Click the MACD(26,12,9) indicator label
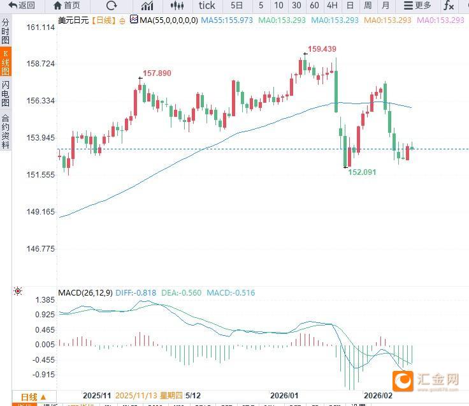This screenshot has width=469, height=406. [85, 293]
